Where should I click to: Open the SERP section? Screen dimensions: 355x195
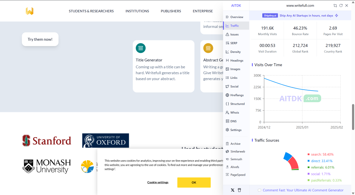(x=236, y=43)
